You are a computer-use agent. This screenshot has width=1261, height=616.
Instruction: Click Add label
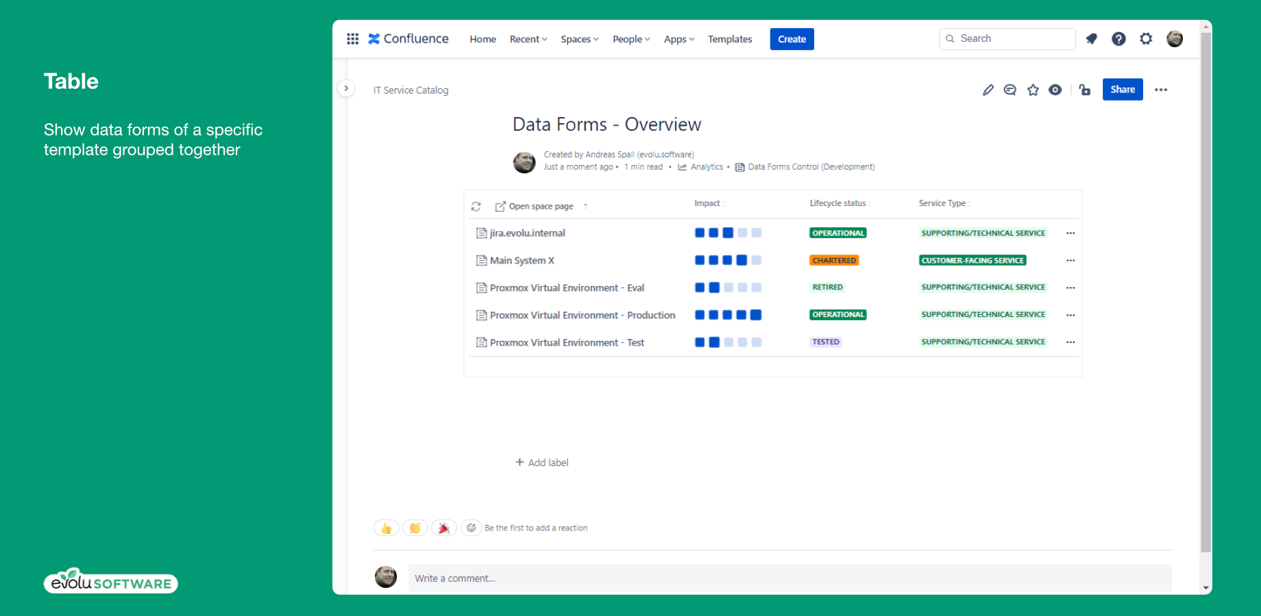coord(542,463)
